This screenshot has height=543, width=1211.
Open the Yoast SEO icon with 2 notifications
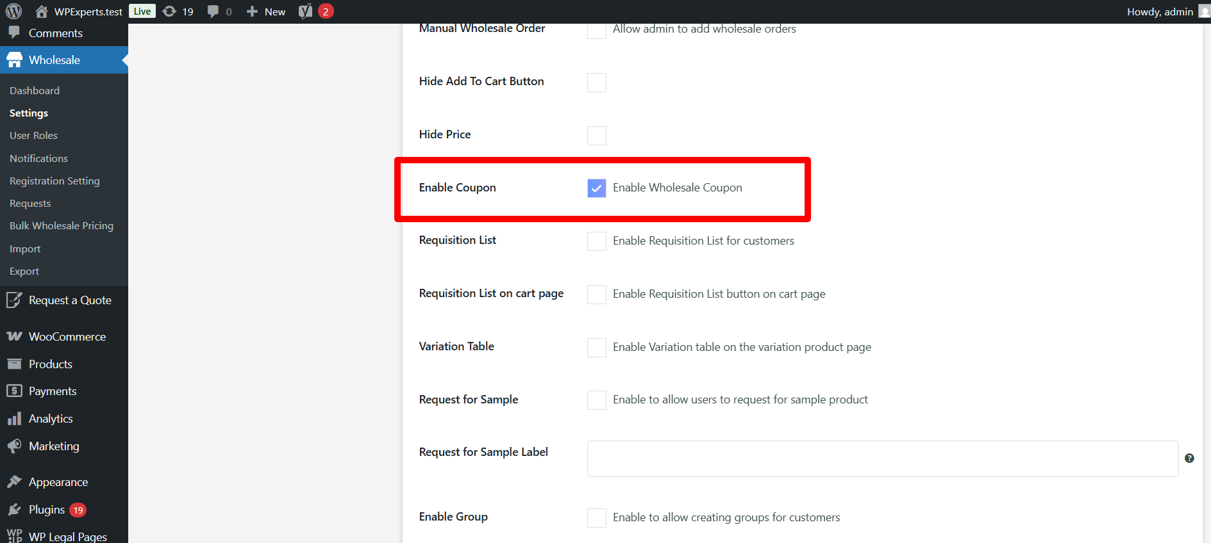306,12
